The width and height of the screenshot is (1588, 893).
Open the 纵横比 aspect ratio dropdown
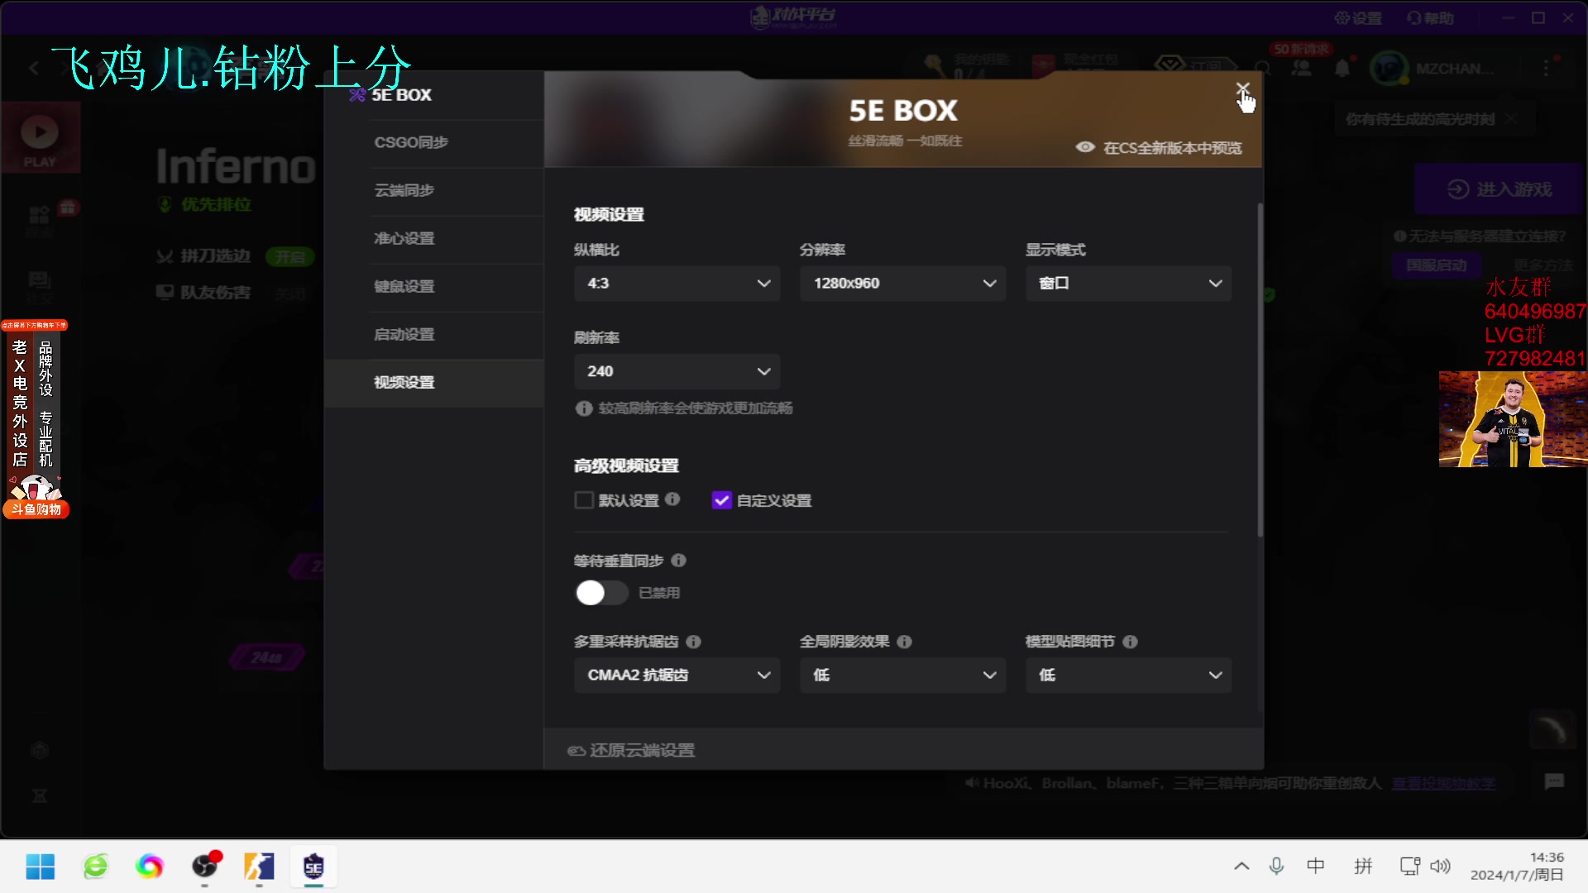click(677, 284)
